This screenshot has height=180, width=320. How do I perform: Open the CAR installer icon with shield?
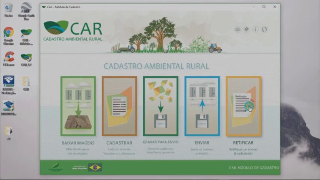(x=26, y=60)
